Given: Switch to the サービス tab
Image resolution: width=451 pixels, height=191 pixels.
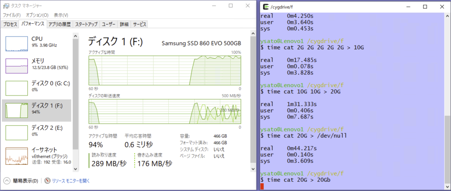Looking at the screenshot, I should click(140, 24).
